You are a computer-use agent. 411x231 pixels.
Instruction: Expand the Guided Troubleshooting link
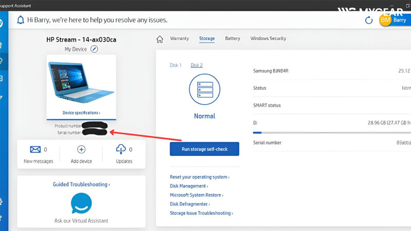81,184
